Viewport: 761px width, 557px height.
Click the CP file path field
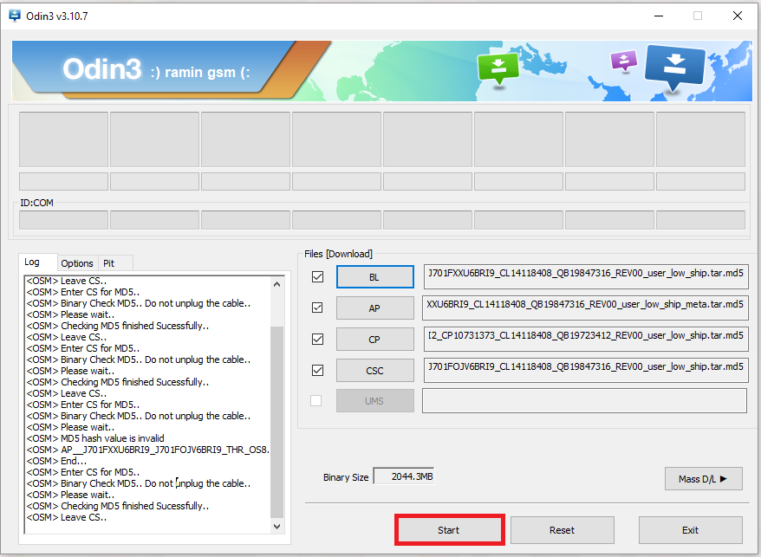point(586,339)
